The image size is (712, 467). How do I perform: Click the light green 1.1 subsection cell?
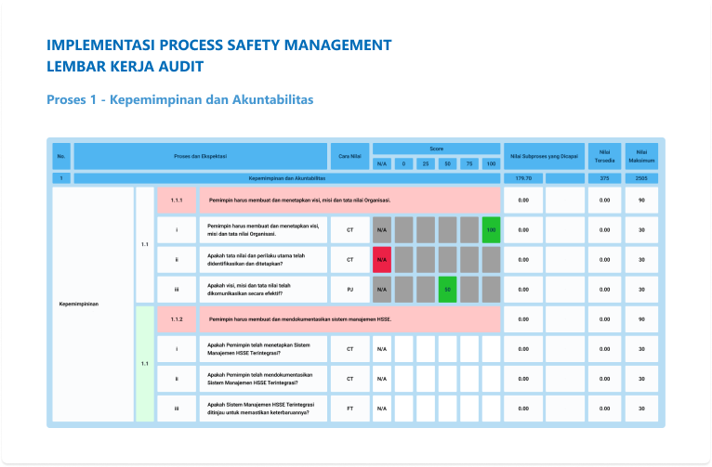point(145,364)
